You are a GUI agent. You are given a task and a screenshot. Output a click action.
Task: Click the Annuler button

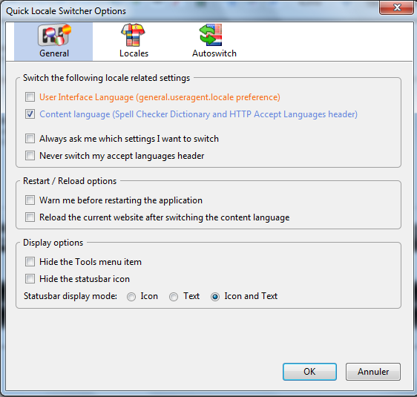point(373,372)
